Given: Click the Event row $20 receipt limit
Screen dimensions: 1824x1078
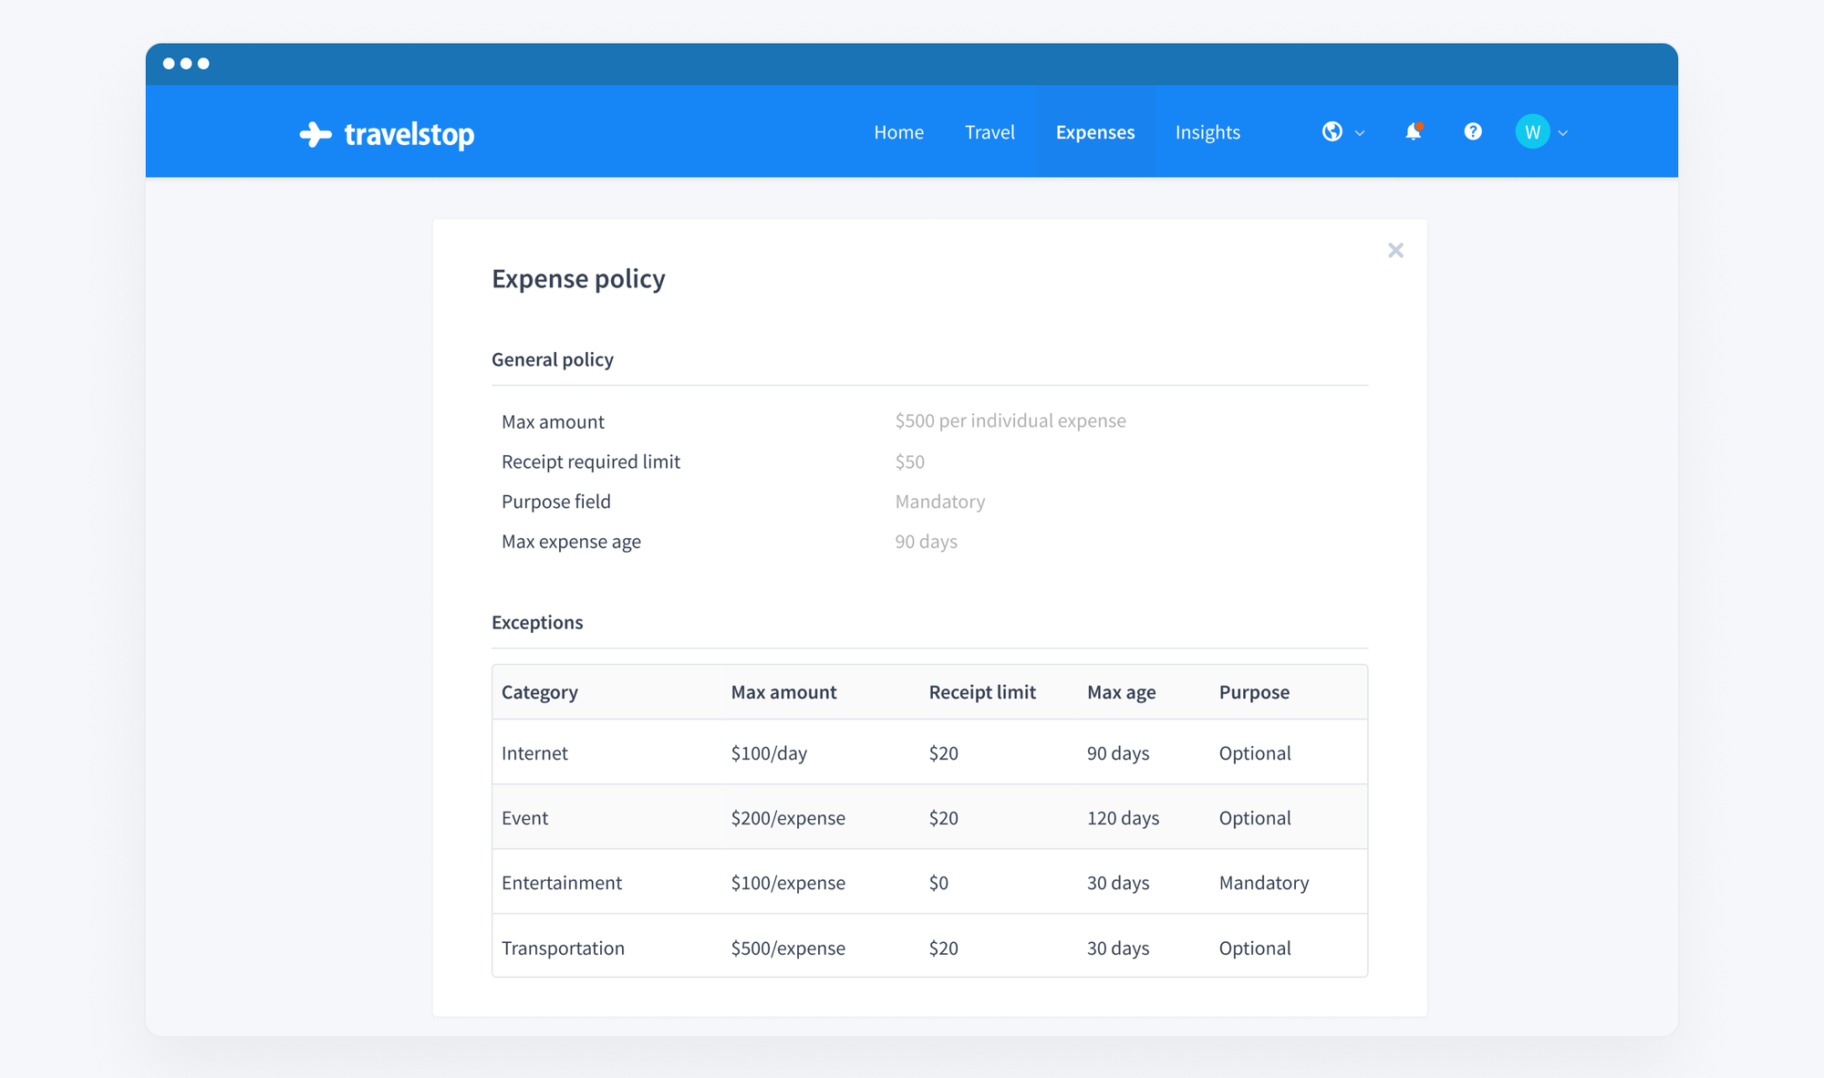Looking at the screenshot, I should pos(943,818).
